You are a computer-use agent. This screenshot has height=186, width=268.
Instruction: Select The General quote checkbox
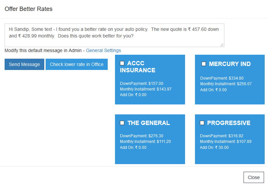[122, 123]
